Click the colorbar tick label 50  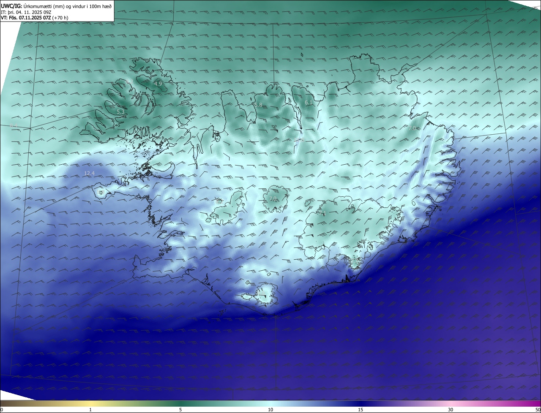click(538, 410)
